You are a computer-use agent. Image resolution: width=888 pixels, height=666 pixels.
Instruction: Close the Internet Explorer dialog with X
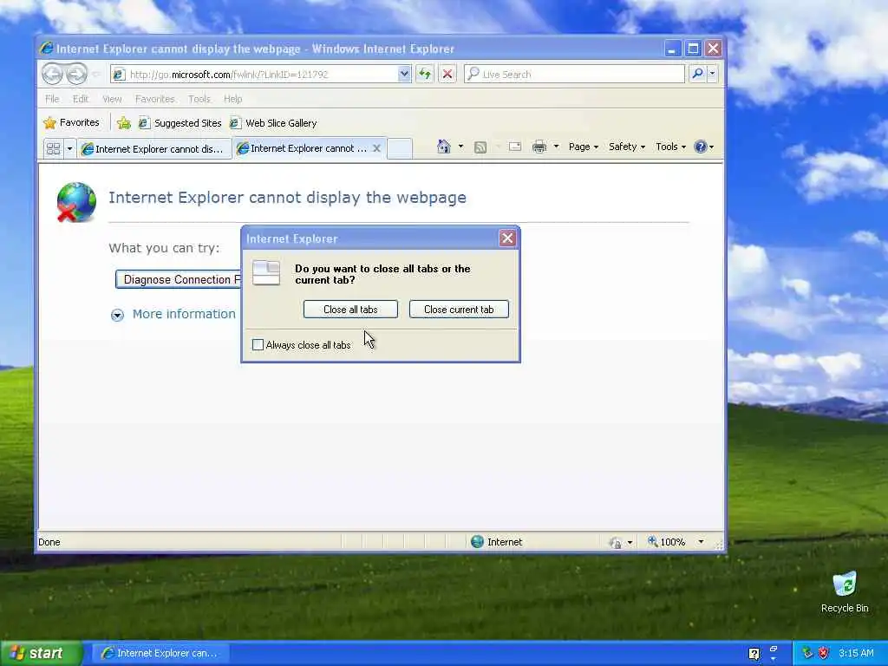click(507, 238)
